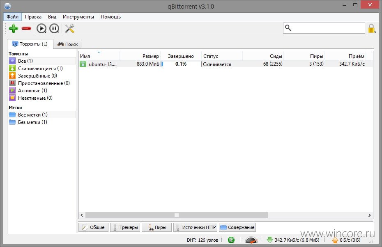
Task: Select the ubuntu-13 torrent name
Action: [103, 64]
